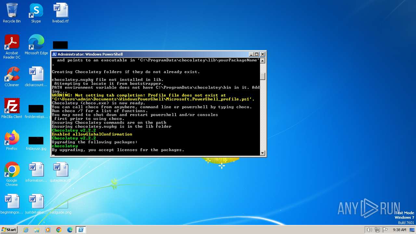Launch FileZilla Client shortcut

pyautogui.click(x=12, y=108)
